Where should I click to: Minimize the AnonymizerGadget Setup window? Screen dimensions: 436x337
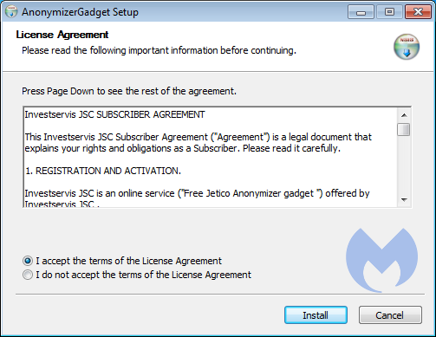pos(361,12)
